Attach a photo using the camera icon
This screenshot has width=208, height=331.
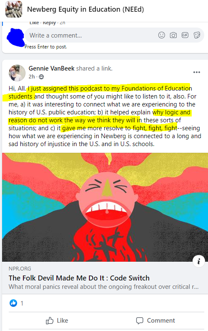pos(173,35)
